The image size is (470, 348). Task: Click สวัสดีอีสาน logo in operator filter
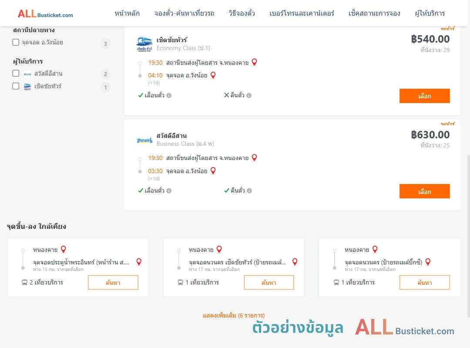27,74
